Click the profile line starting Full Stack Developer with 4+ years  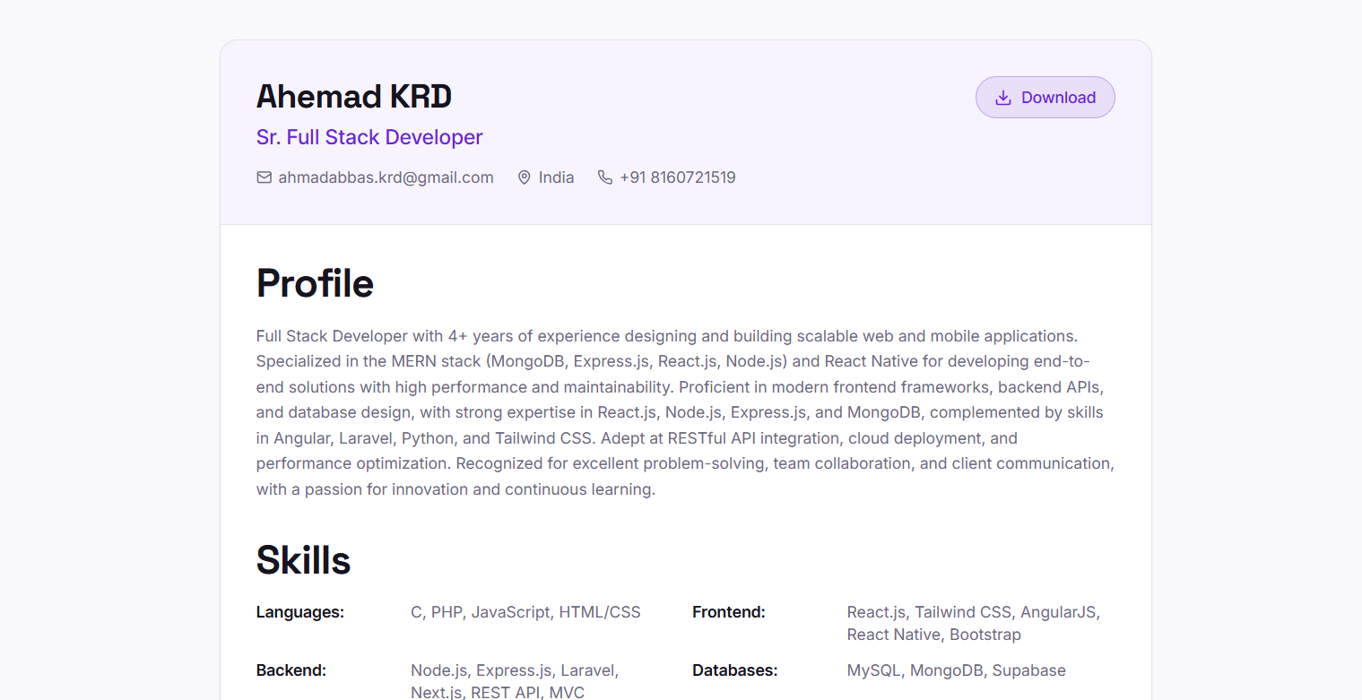(x=667, y=336)
